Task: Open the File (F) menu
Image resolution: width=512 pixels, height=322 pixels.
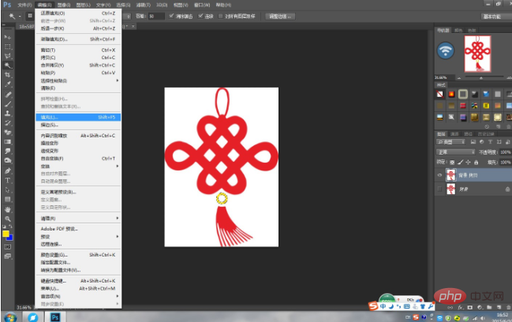Action: 24,5
